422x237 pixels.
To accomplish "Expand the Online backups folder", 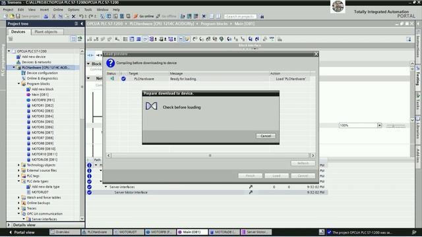I will pyautogui.click(x=19, y=203).
